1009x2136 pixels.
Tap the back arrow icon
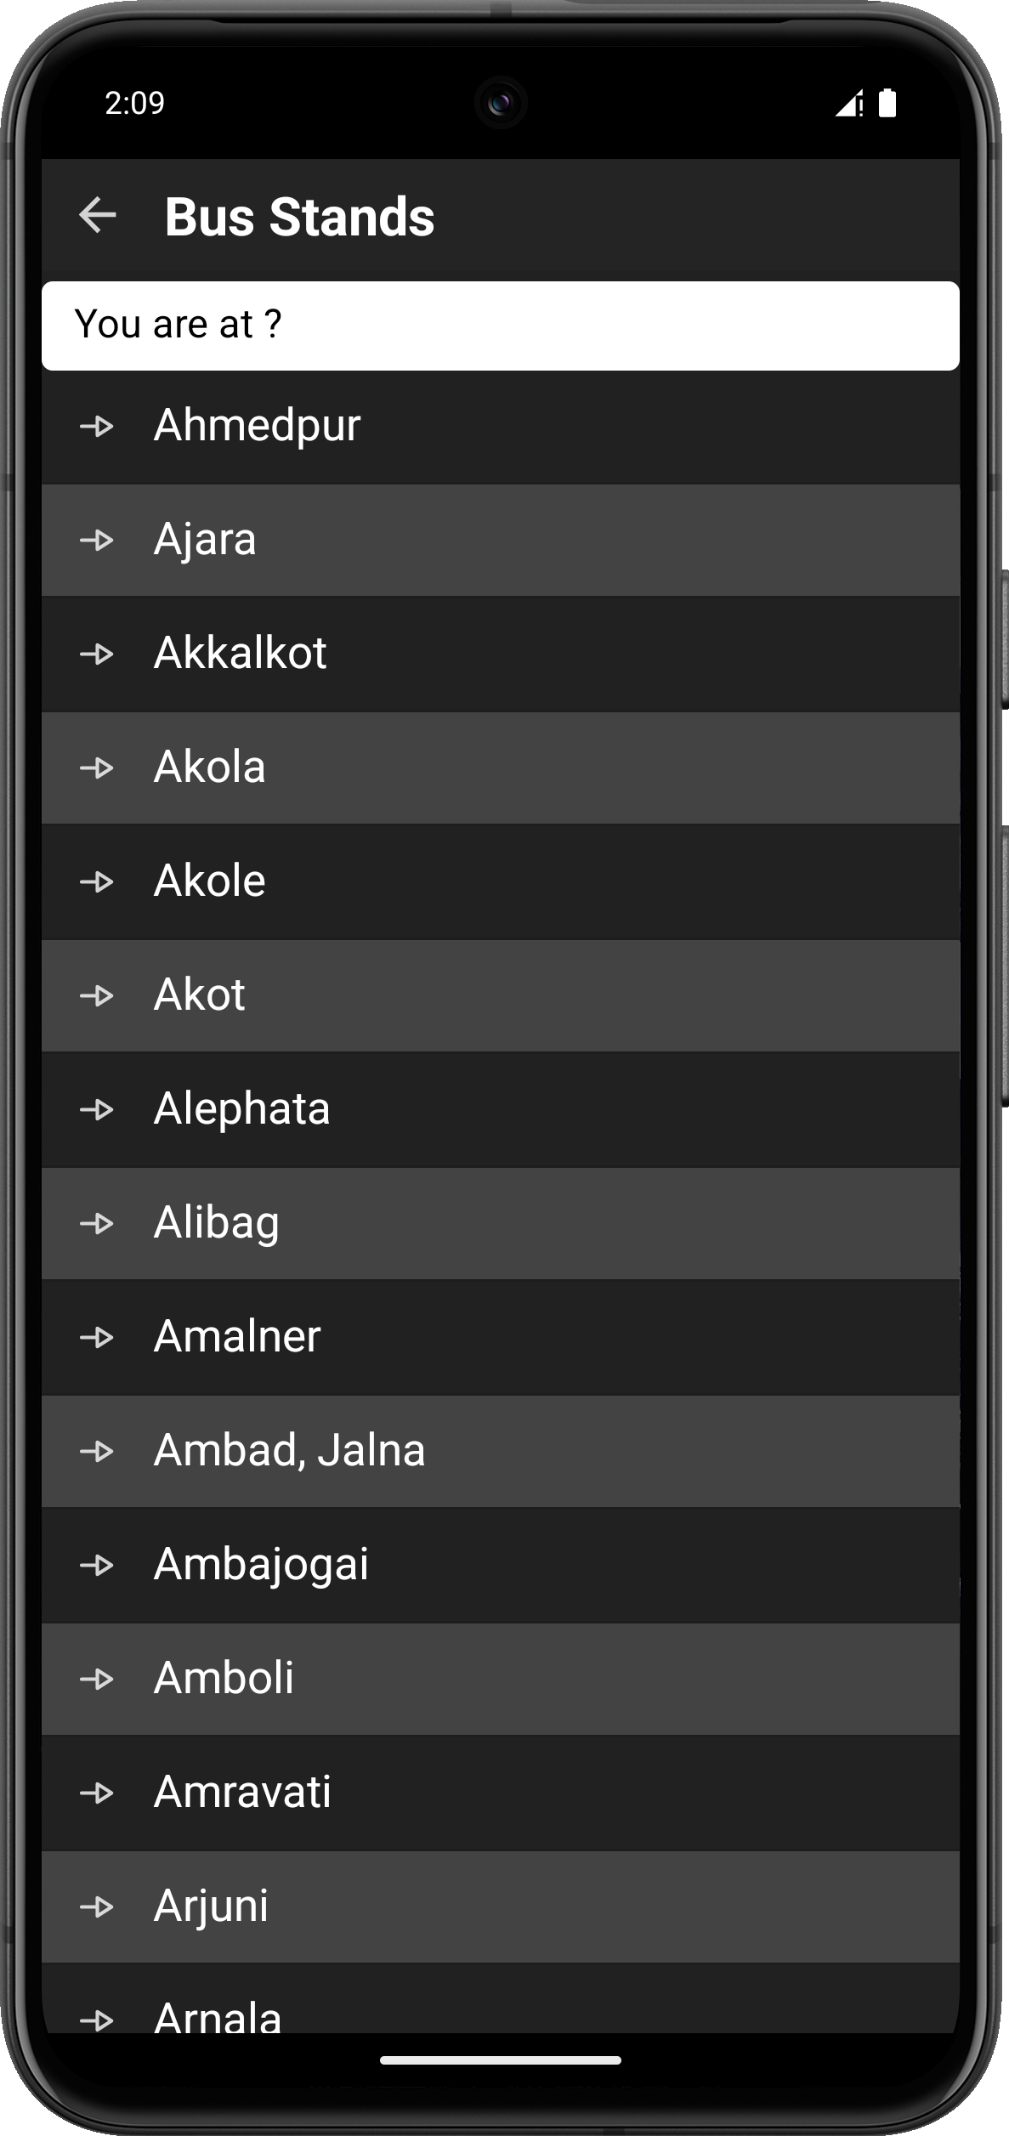[x=98, y=215]
